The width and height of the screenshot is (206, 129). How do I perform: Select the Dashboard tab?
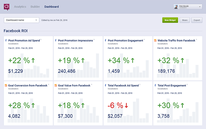click(52, 6)
